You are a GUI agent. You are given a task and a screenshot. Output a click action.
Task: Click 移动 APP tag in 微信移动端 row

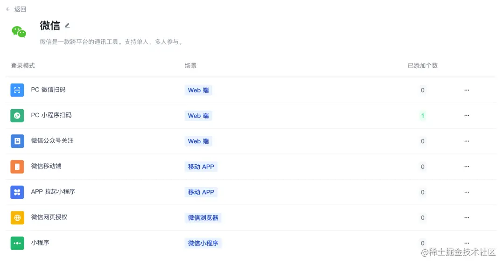point(201,167)
